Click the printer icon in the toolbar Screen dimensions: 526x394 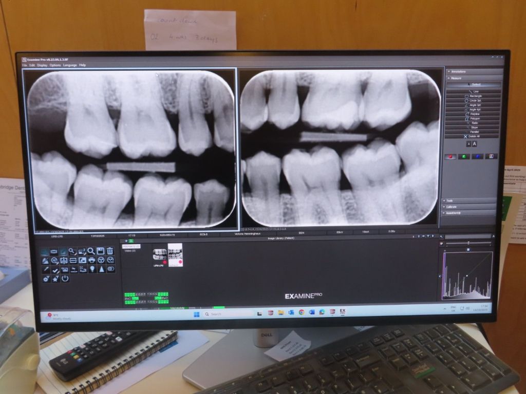pos(91,261)
